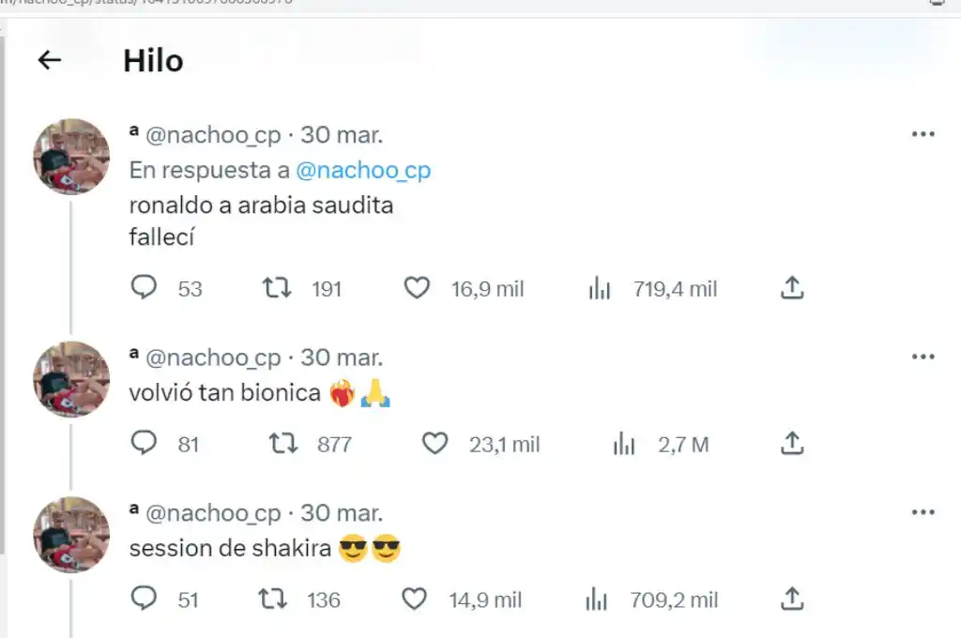Screen dimensions: 961x638
Task: Share the 'ronaldo a arabia saudita' tweet
Action: (792, 288)
